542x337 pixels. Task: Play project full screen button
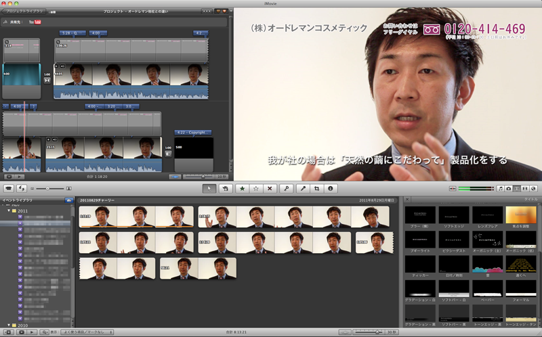[x=9, y=177]
